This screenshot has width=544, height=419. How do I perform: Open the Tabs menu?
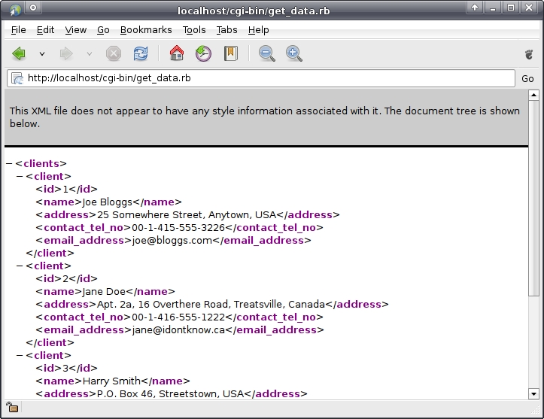226,30
